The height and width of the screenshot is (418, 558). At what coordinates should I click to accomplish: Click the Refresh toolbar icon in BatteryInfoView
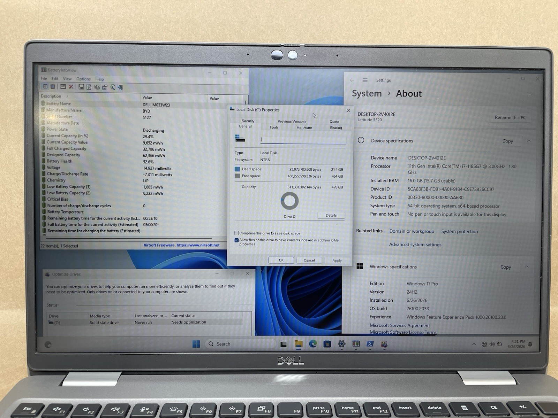pos(89,87)
